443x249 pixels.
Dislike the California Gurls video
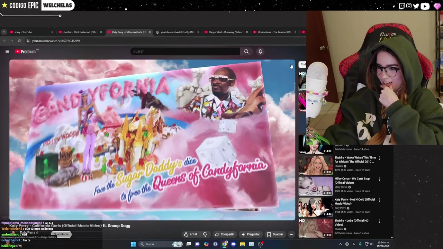pyautogui.click(x=205, y=234)
